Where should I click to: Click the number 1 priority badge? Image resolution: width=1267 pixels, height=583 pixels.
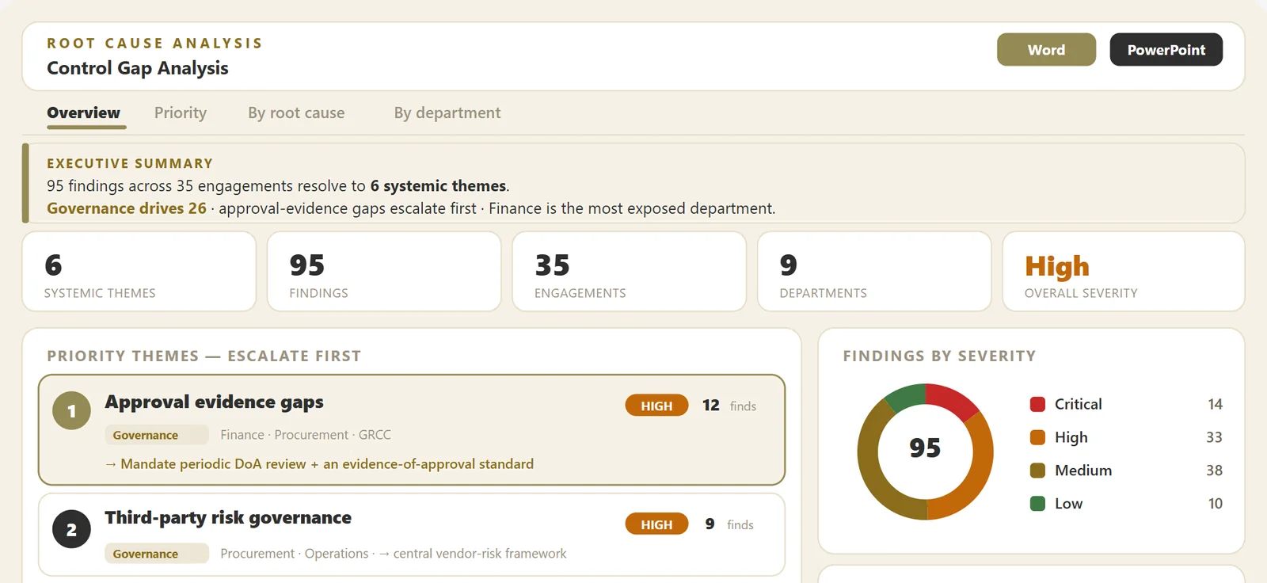(x=71, y=411)
